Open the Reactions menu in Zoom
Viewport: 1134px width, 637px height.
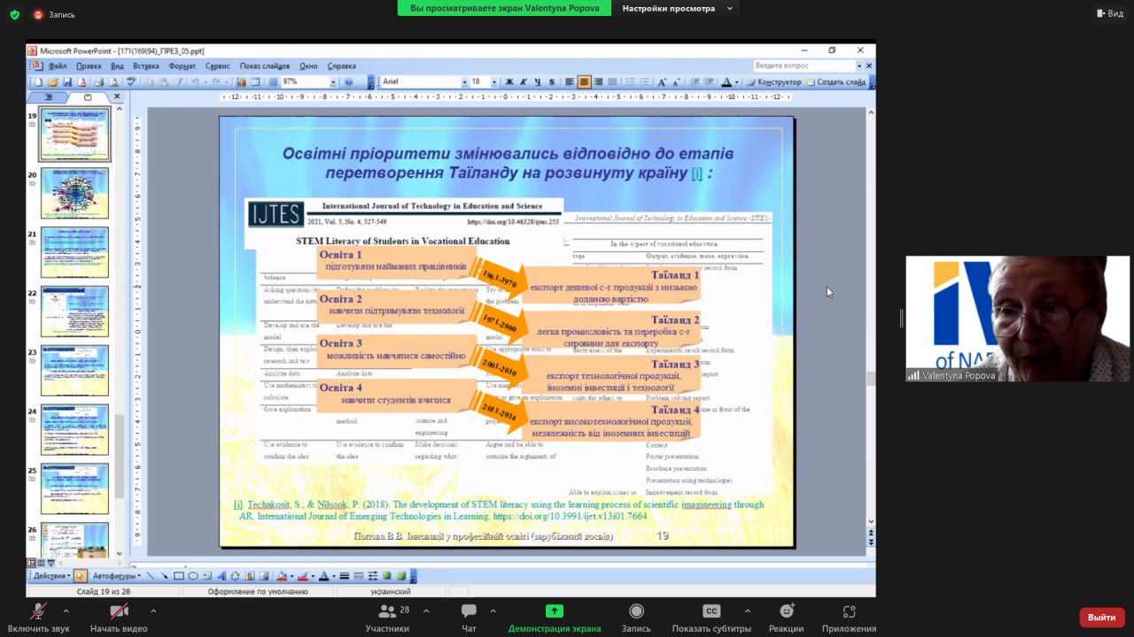point(786,617)
